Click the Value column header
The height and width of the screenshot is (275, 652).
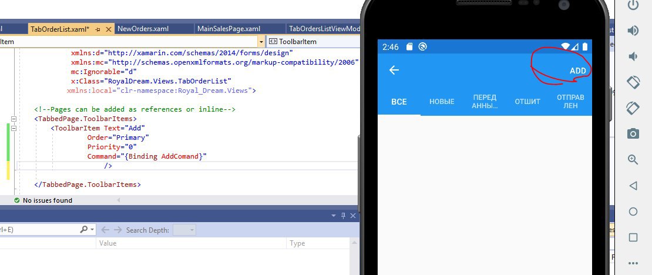(191, 243)
